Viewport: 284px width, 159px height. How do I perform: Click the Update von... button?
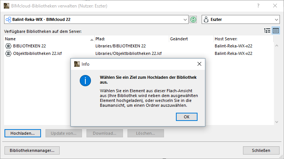[x=64, y=133]
